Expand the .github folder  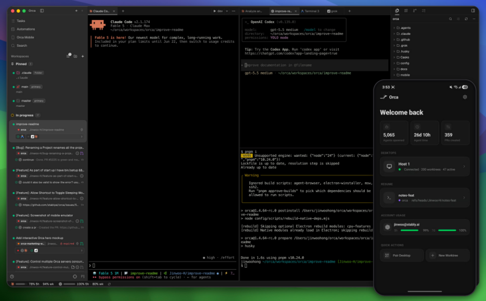[x=403, y=40]
